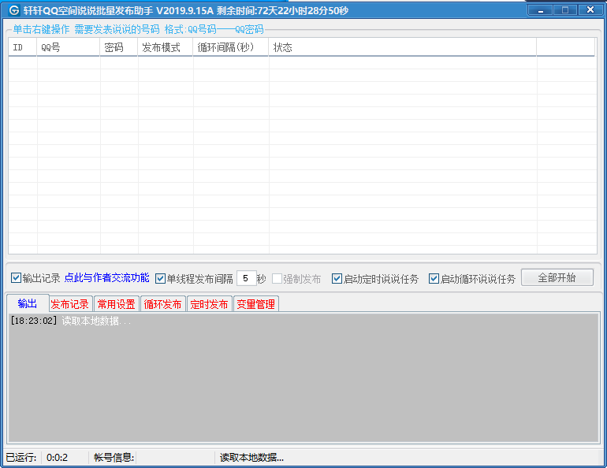Open the 点此与作者交流功能 link
This screenshot has height=468, width=607.
click(107, 277)
